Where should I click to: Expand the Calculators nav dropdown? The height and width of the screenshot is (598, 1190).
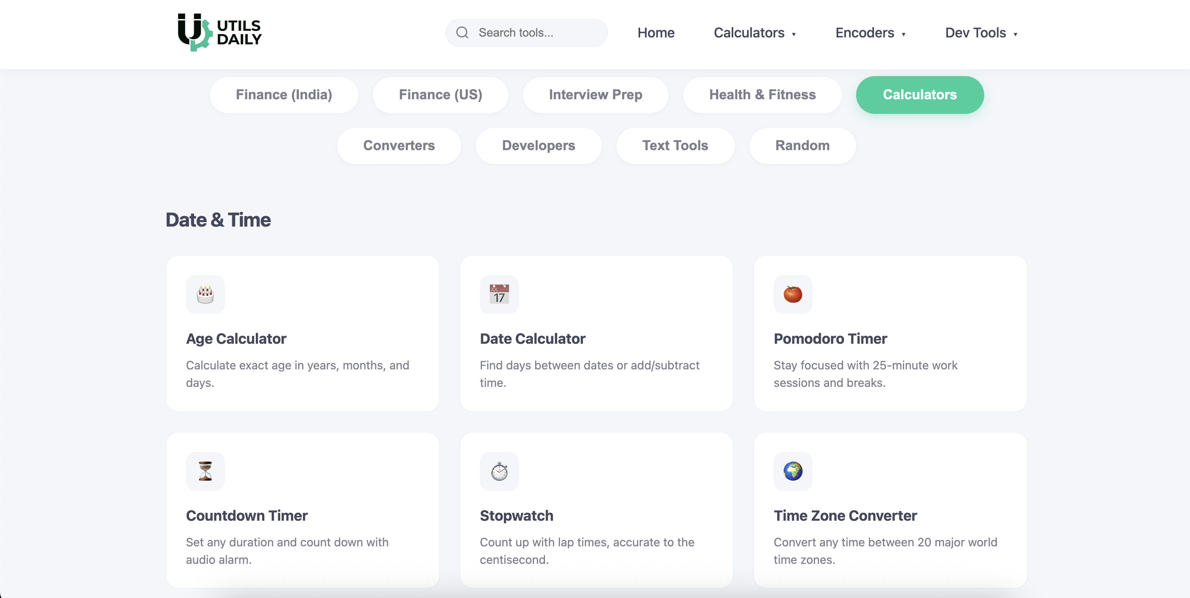pos(754,33)
